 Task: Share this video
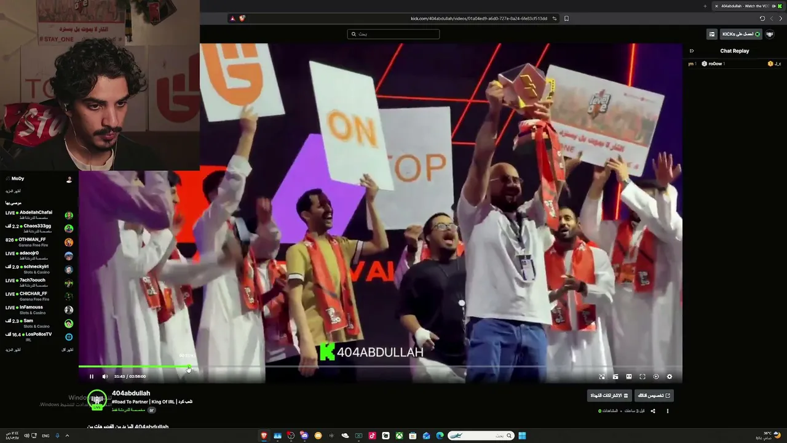[653, 411]
